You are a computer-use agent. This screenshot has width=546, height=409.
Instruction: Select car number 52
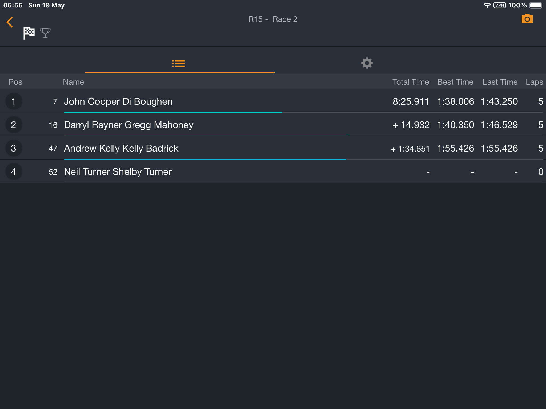(53, 172)
